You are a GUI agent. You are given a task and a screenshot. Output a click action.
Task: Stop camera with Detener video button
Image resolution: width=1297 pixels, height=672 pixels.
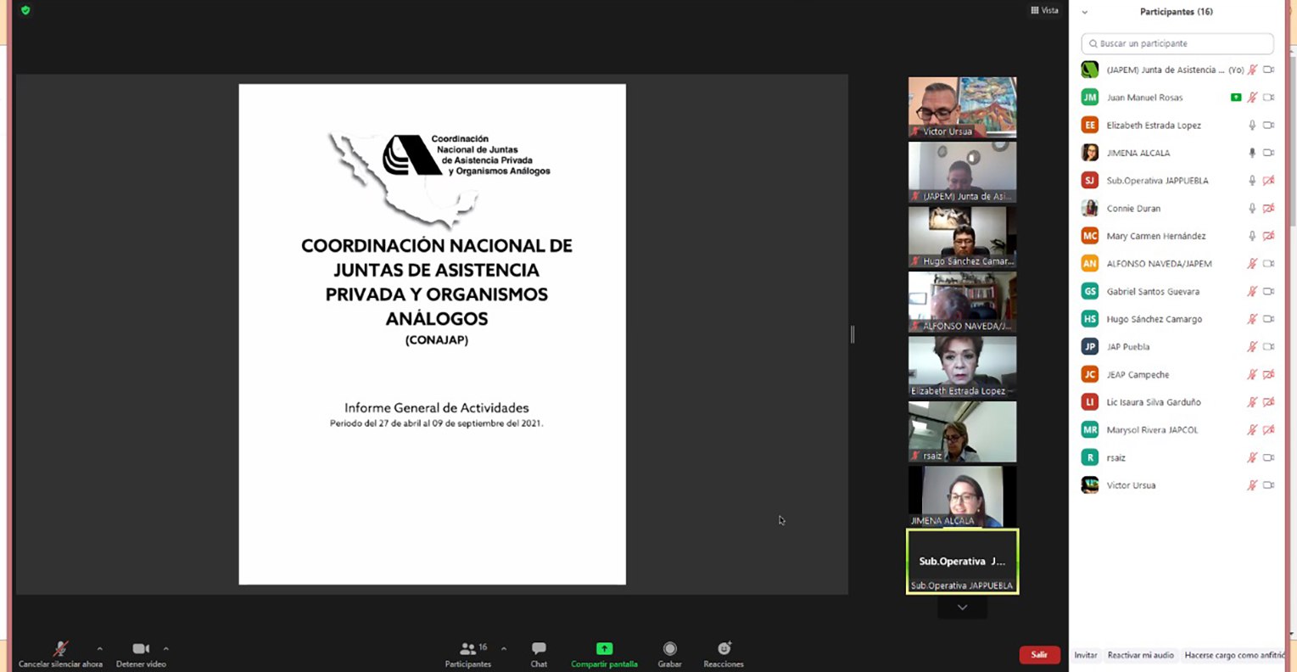tap(141, 654)
